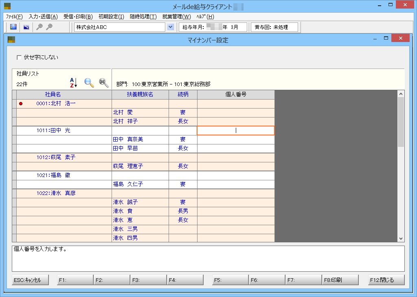Open the ヘルプ(H) menu
Image resolution: width=417 pixels, height=297 pixels.
click(205, 16)
